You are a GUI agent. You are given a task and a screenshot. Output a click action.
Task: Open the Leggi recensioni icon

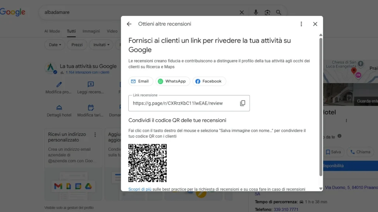pyautogui.click(x=91, y=84)
